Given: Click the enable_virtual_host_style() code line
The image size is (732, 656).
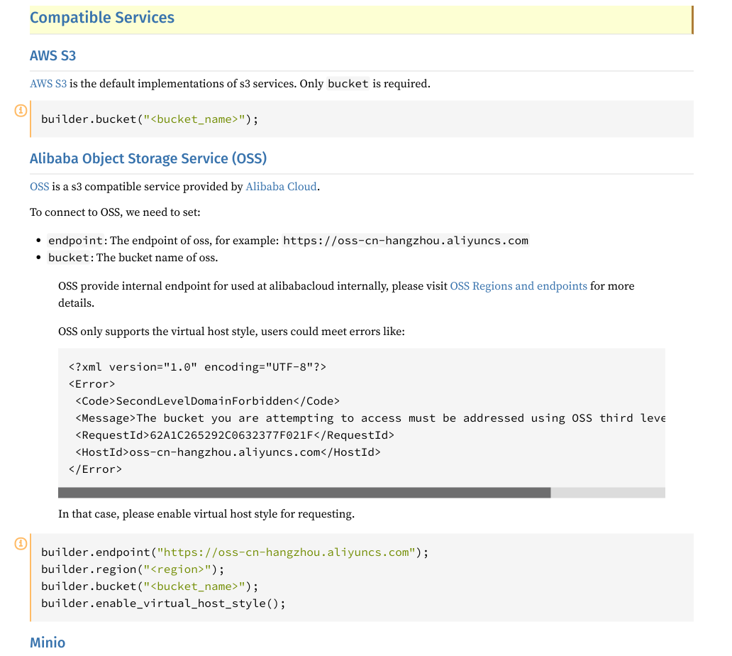Looking at the screenshot, I should point(163,603).
